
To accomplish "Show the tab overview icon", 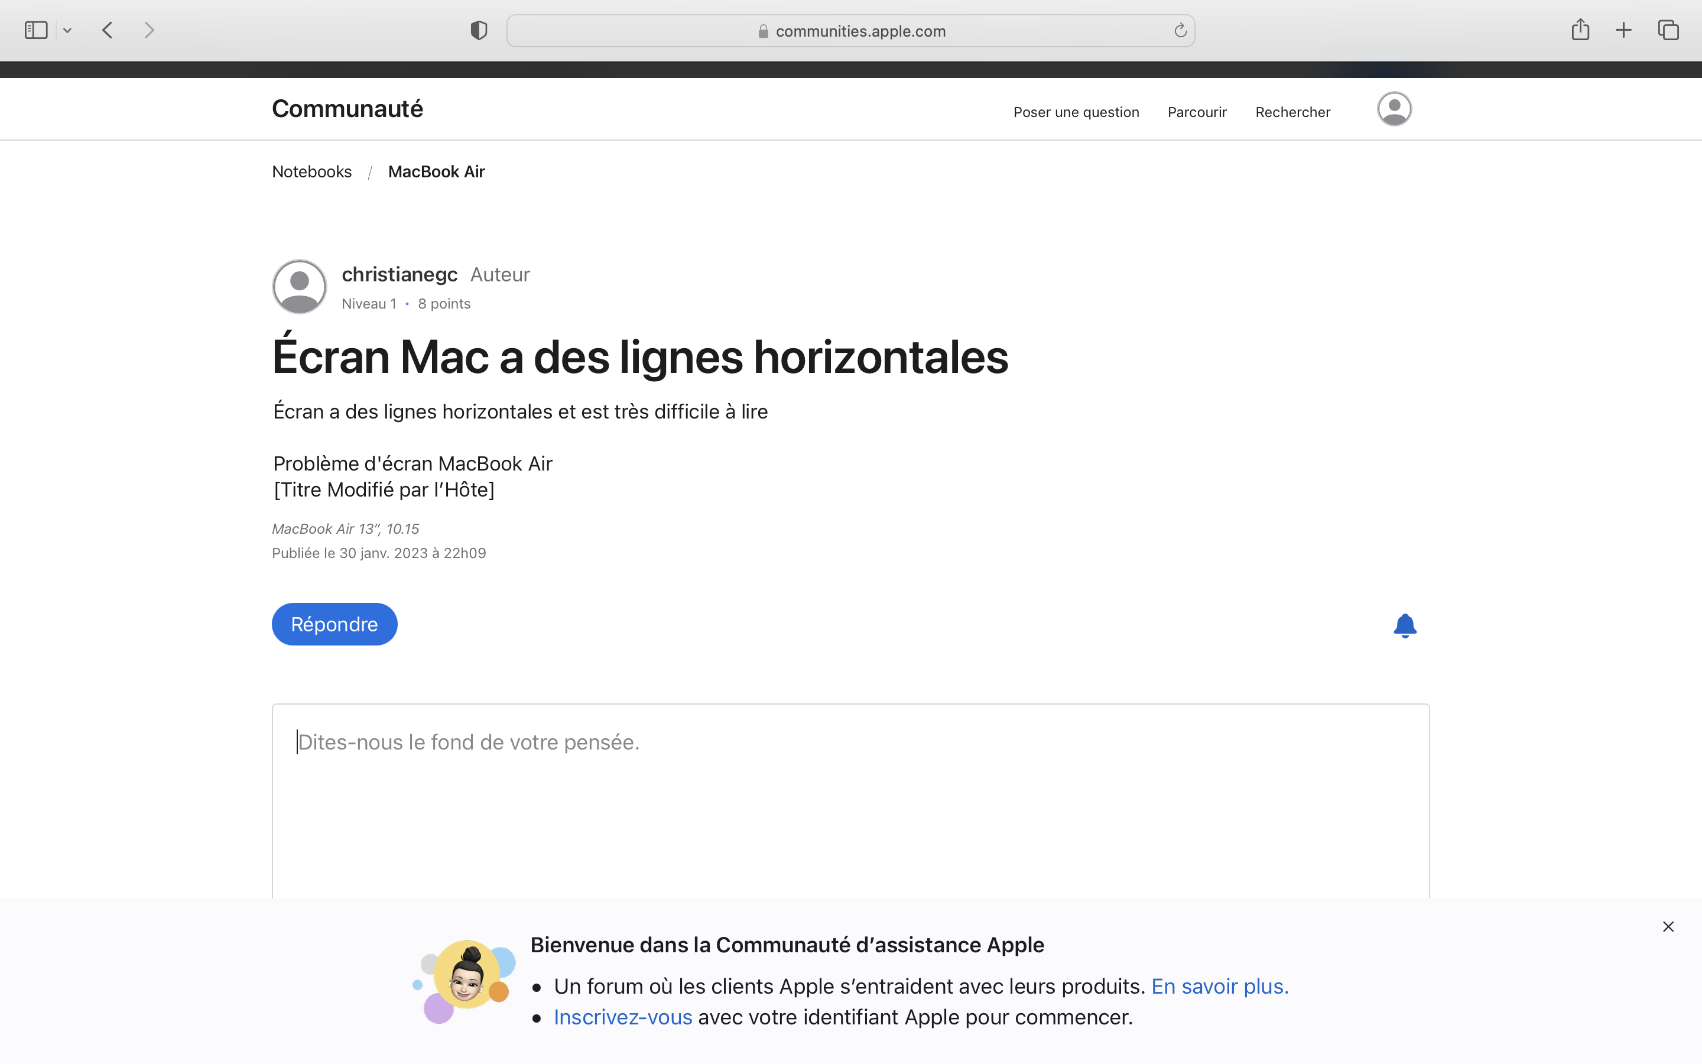I will pos(1668,30).
